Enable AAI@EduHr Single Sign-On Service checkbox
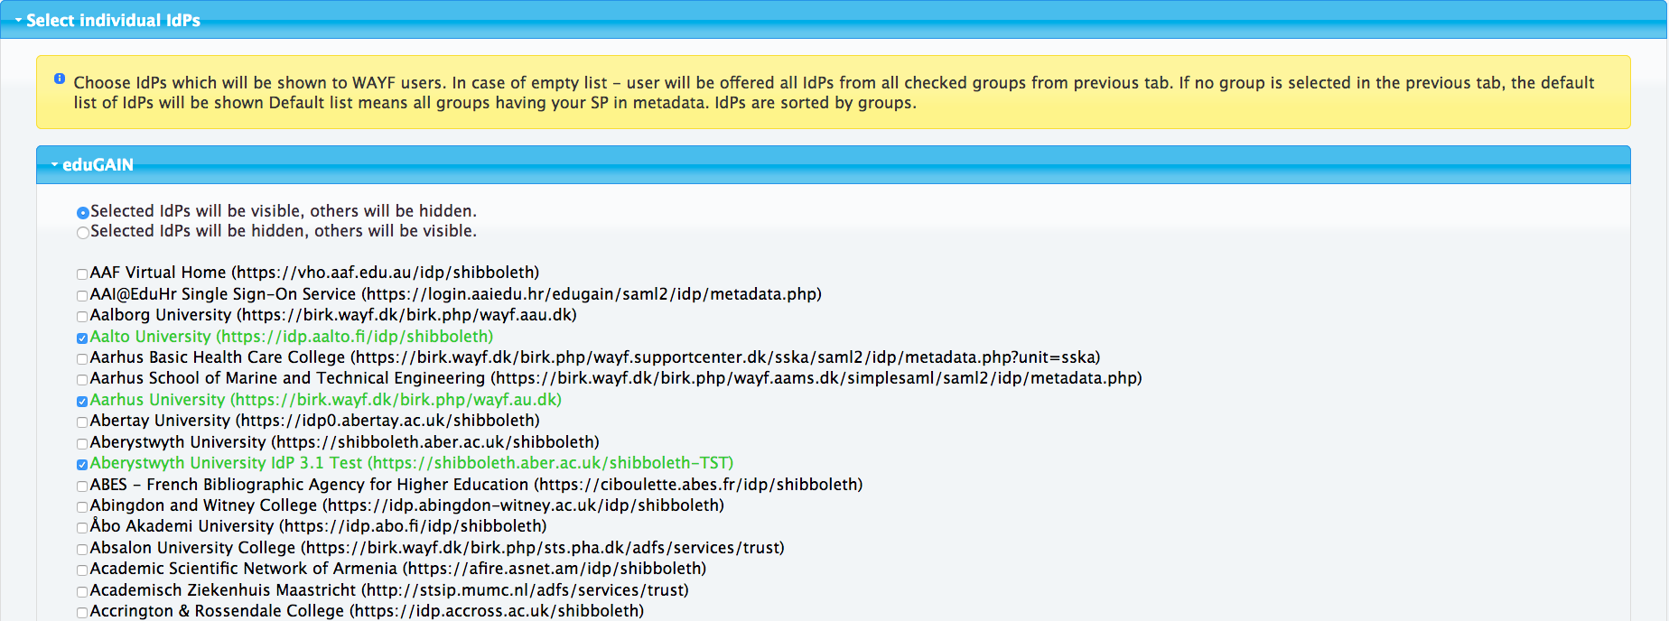This screenshot has height=621, width=1669. click(82, 295)
